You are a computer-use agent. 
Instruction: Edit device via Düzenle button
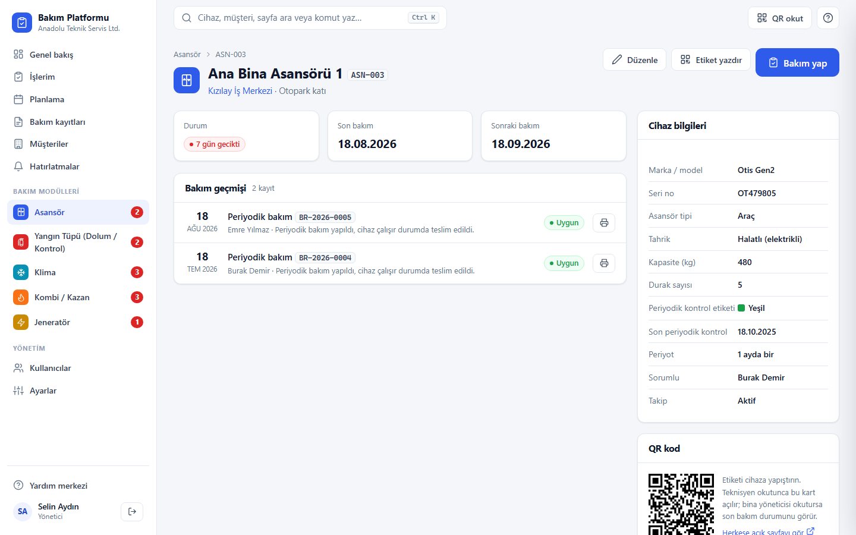[634, 59]
